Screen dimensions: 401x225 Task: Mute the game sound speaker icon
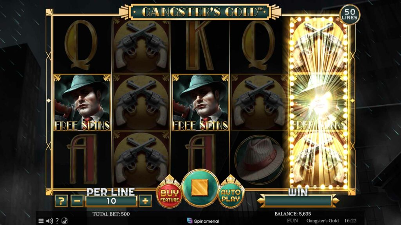pos(49,221)
